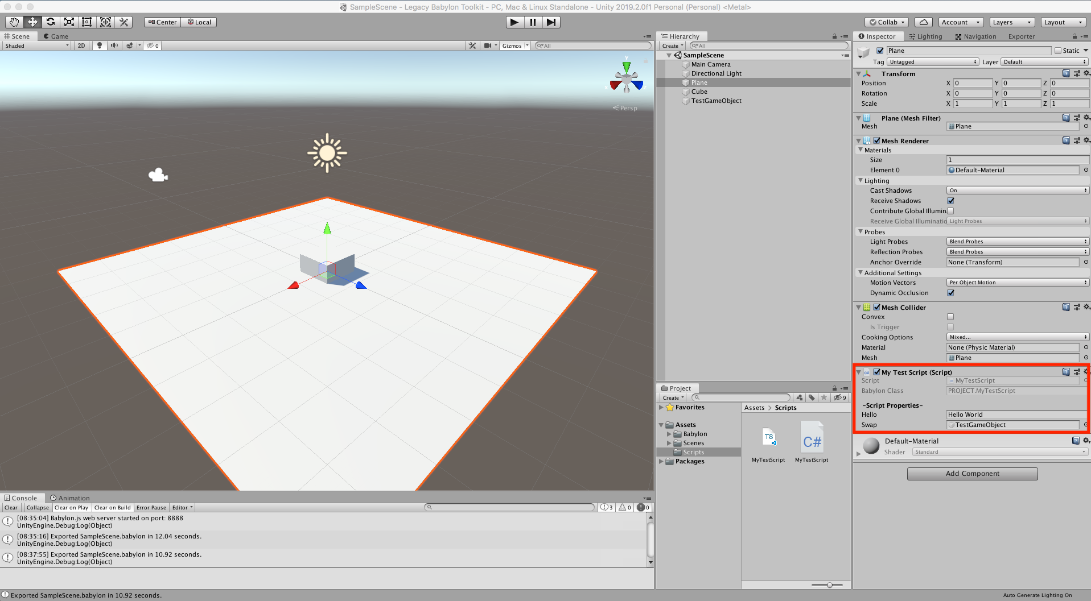The image size is (1091, 601).
Task: Click the Main Camera gizmo in Scene
Action: pos(158,175)
